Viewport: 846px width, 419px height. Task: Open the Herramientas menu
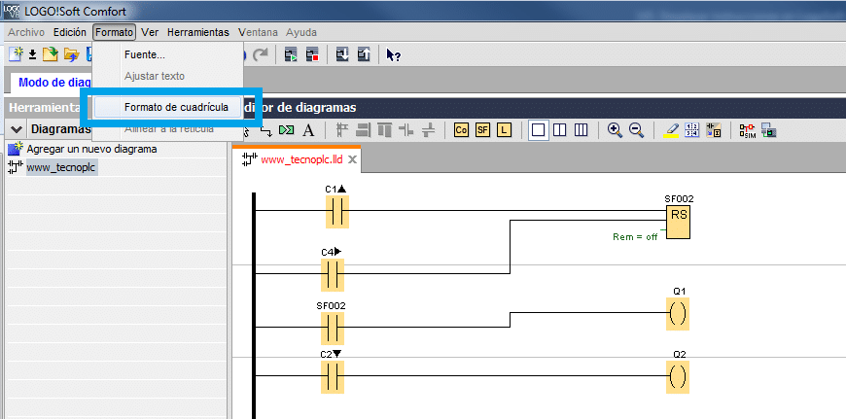[x=198, y=32]
